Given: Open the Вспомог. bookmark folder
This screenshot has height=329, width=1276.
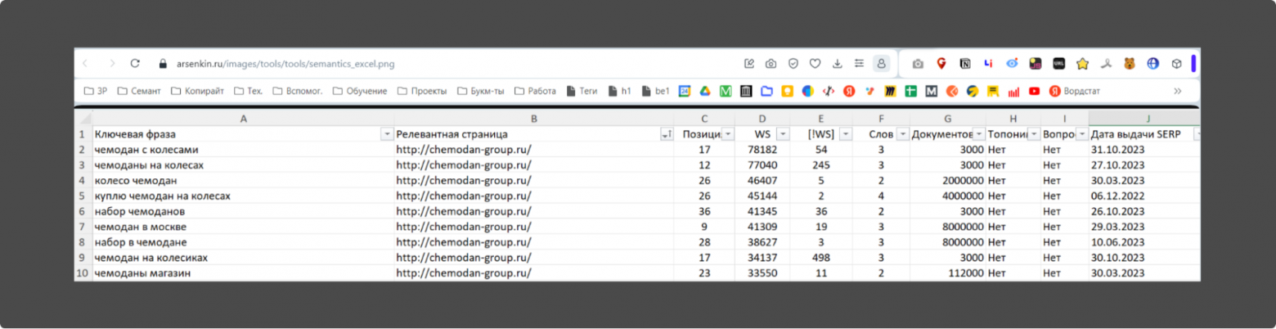Looking at the screenshot, I should 298,91.
